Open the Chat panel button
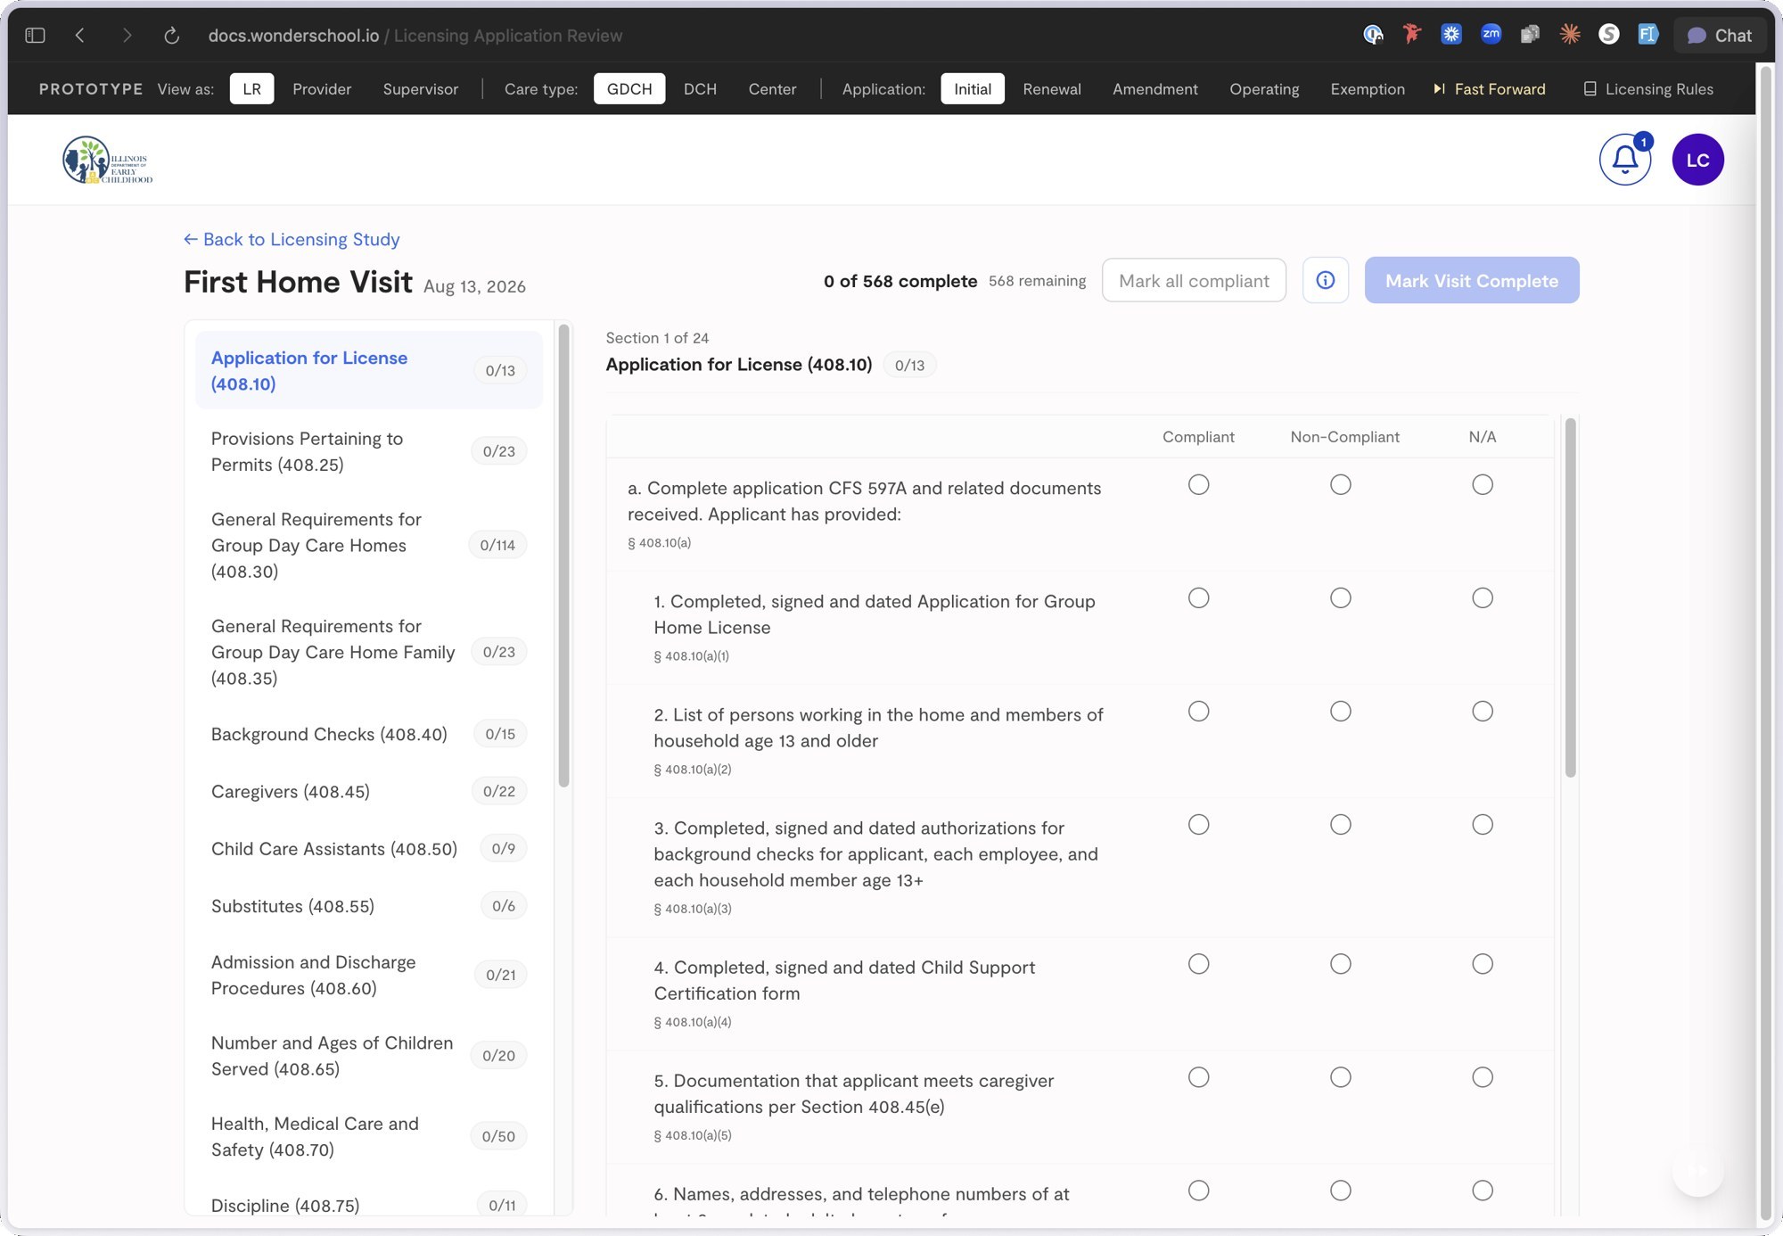This screenshot has width=1783, height=1236. click(x=1720, y=36)
